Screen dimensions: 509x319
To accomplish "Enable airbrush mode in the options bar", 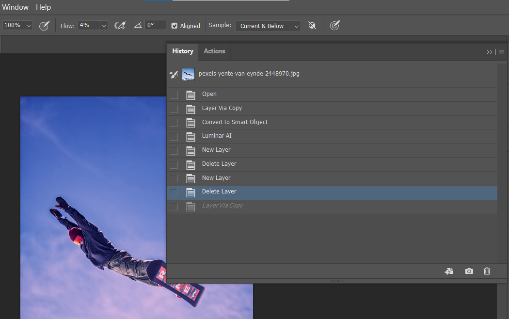I will pyautogui.click(x=120, y=25).
